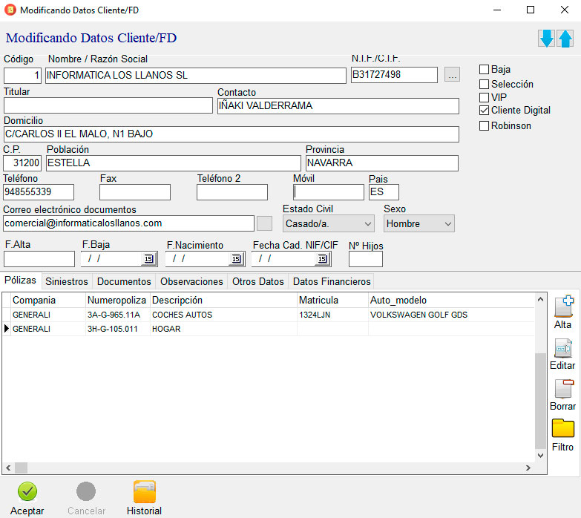Click the empty Teléfono 2 field
Viewport: 581px width, 518px height.
pos(232,192)
